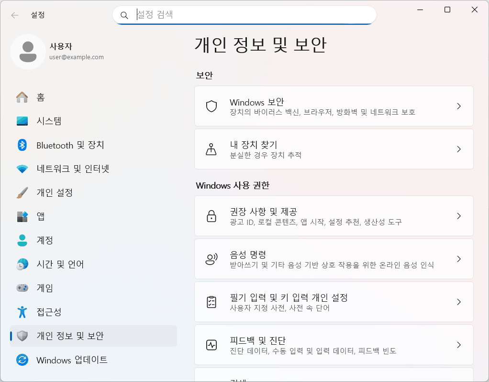Click the 내 장치 찾기 location icon
This screenshot has width=489, height=382.
click(x=211, y=149)
